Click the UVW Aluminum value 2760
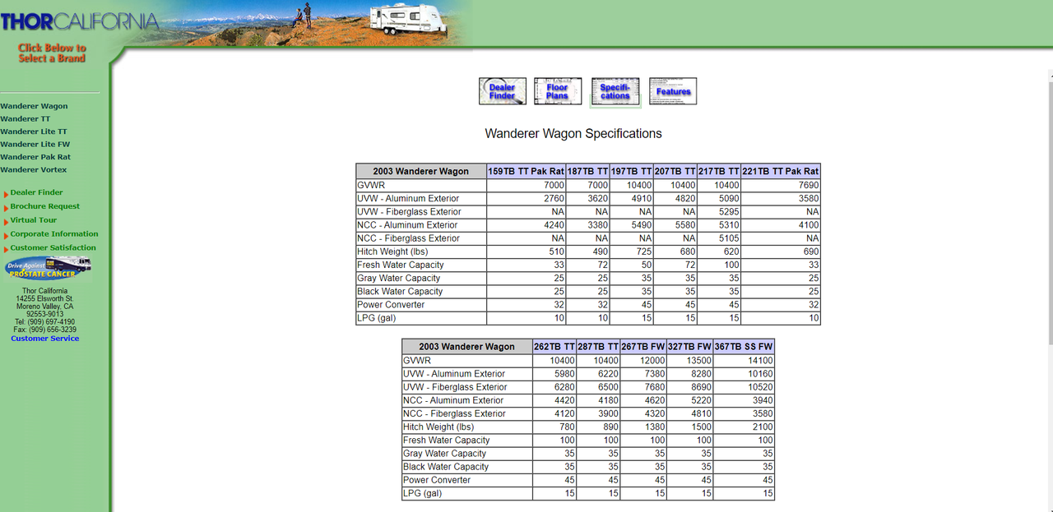The height and width of the screenshot is (512, 1053). coord(554,198)
